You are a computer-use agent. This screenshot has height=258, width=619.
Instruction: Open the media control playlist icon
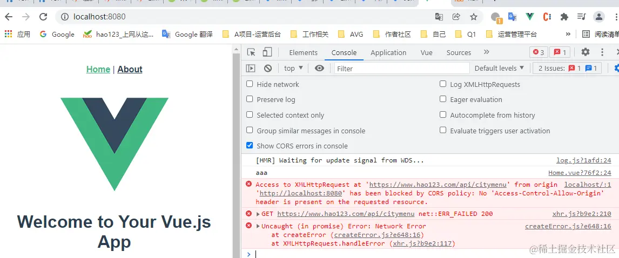pos(582,17)
